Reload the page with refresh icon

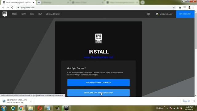[12, 7]
